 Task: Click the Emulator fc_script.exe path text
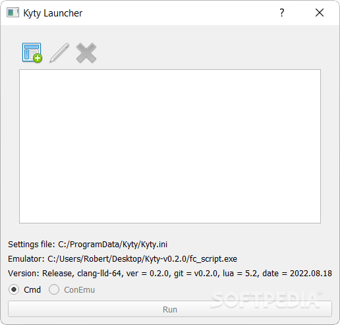click(123, 259)
